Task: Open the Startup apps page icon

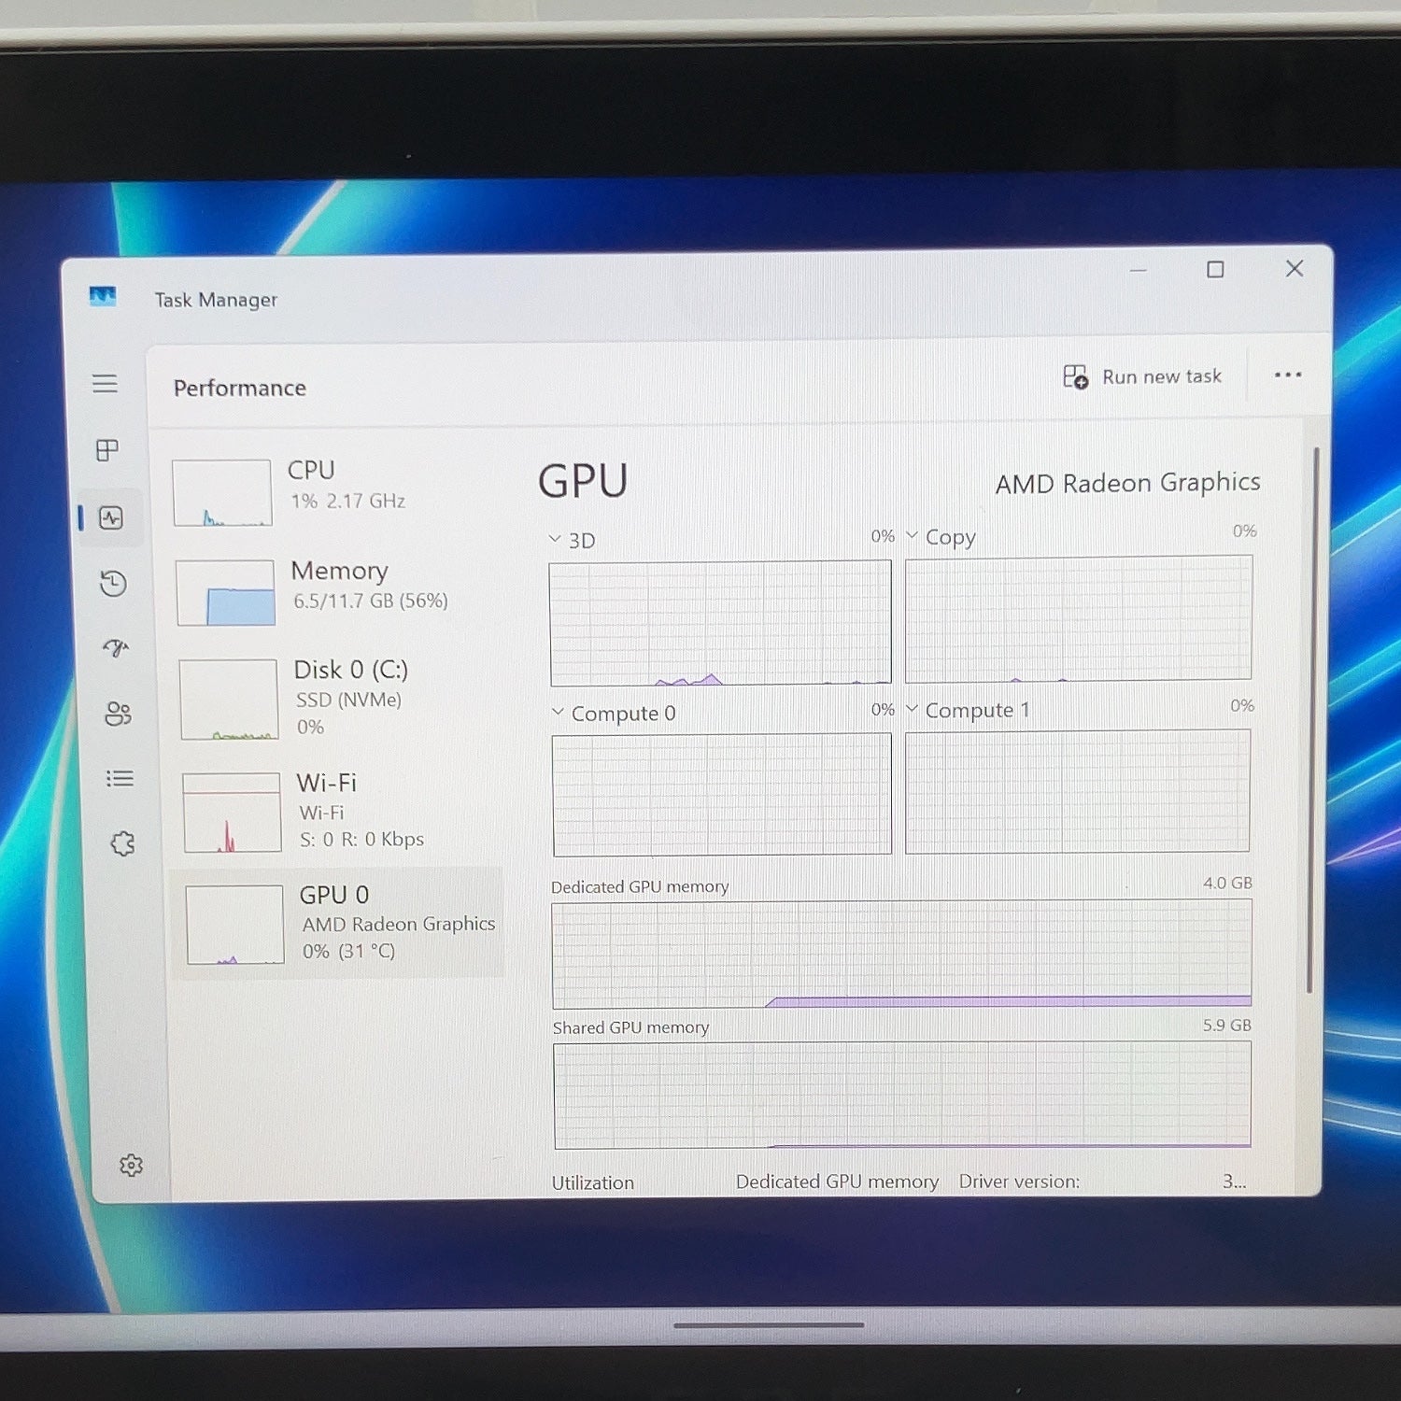Action: (116, 648)
